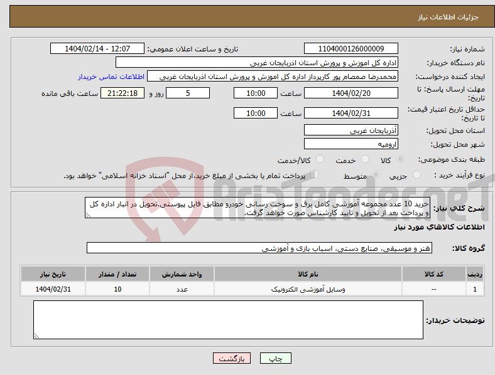
Task: Select the جزیی purchase type radio
Action: tap(416, 175)
